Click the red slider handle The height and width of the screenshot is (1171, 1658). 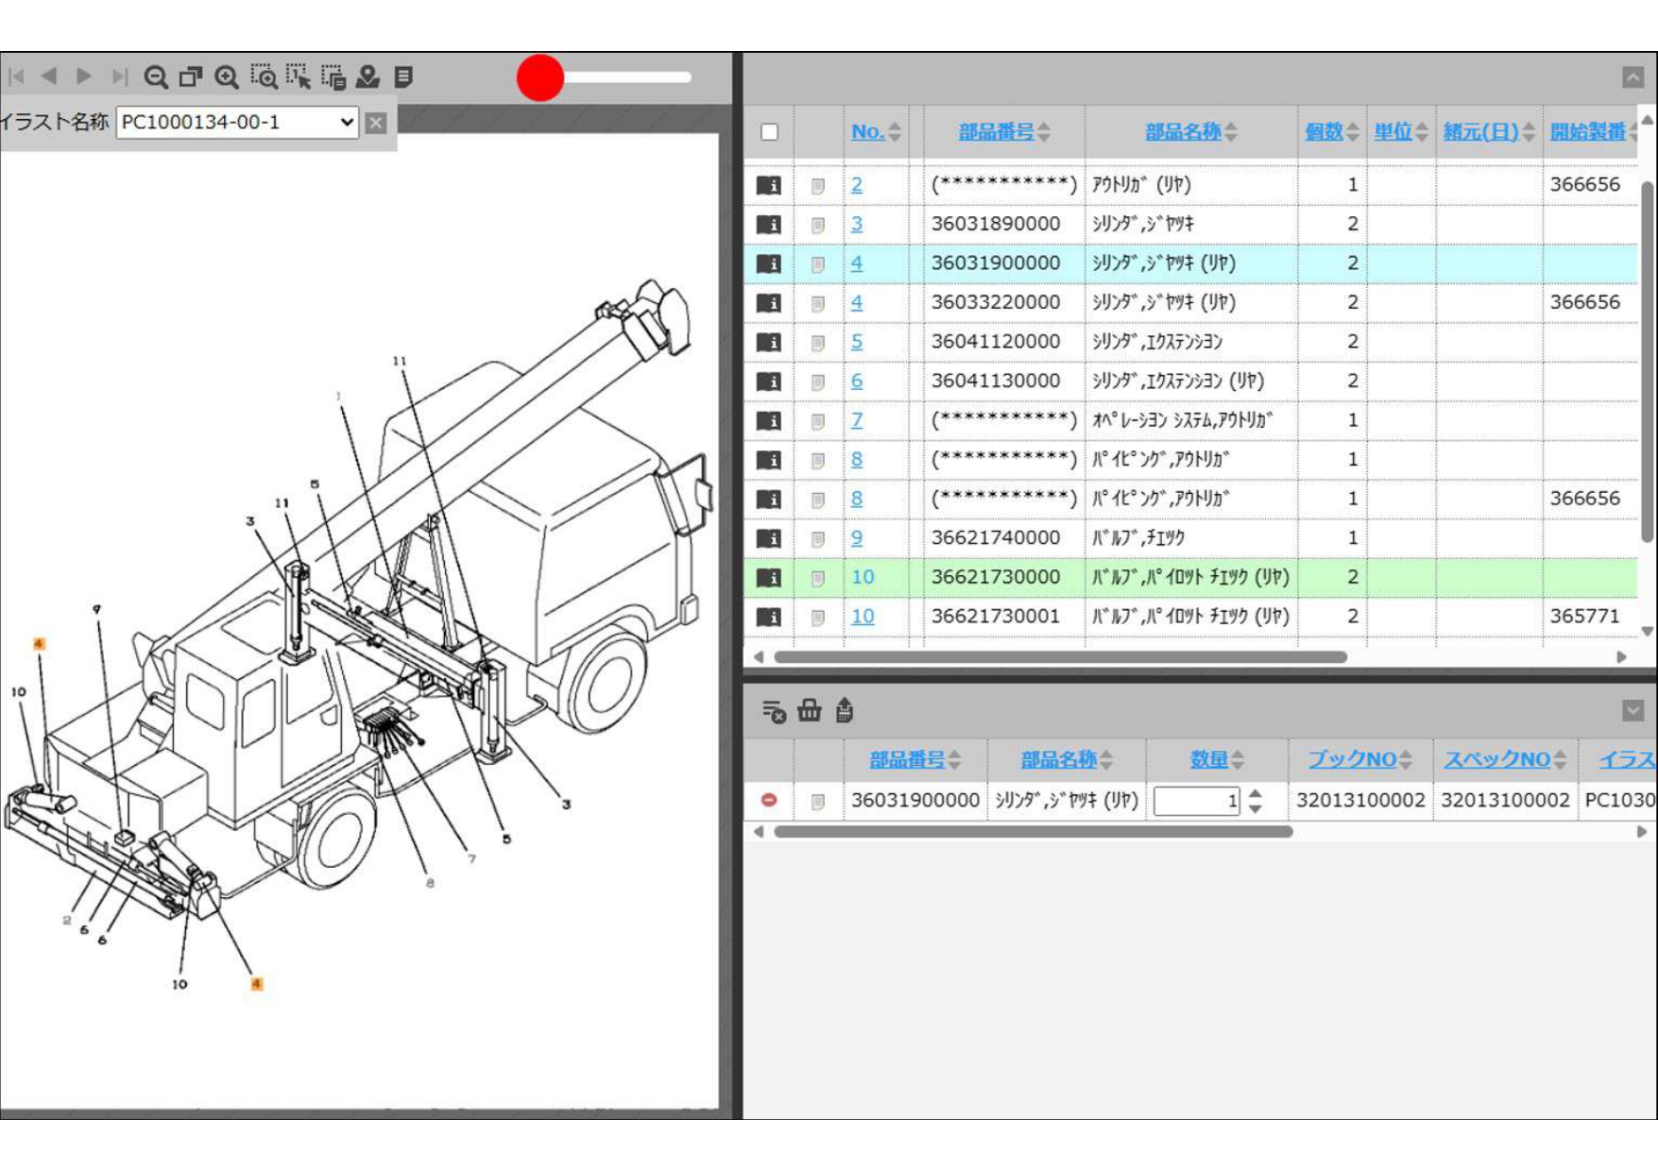(540, 77)
